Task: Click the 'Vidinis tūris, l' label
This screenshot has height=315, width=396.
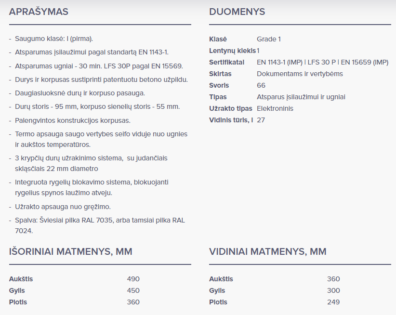Action: [231, 120]
